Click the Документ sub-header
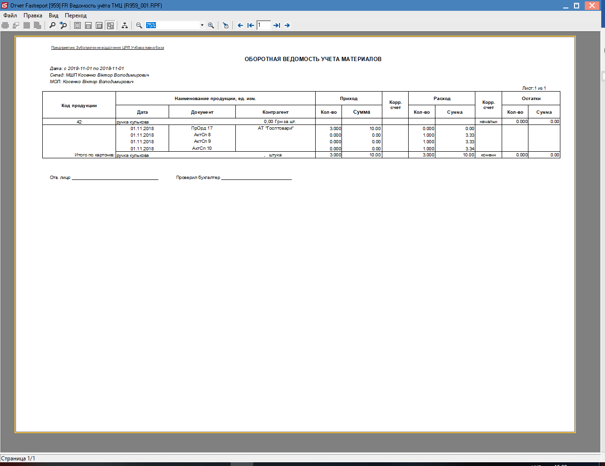The height and width of the screenshot is (466, 605). point(202,112)
